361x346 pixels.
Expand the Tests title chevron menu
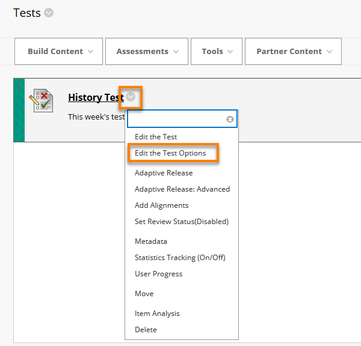click(x=49, y=13)
